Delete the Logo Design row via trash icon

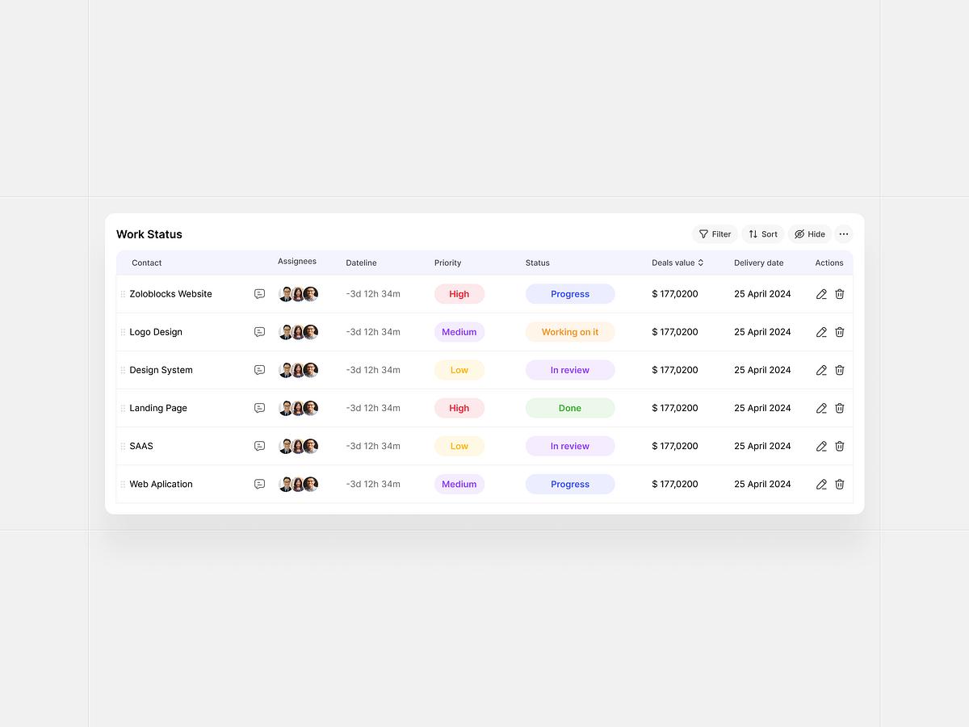coord(840,332)
